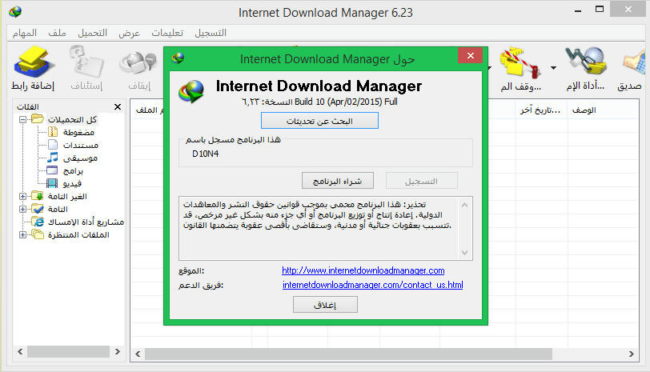Click the disabled Registration (التسجيل) dialog button

pos(422,181)
